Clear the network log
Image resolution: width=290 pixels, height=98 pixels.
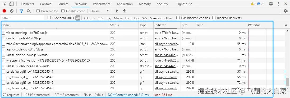click(12, 11)
